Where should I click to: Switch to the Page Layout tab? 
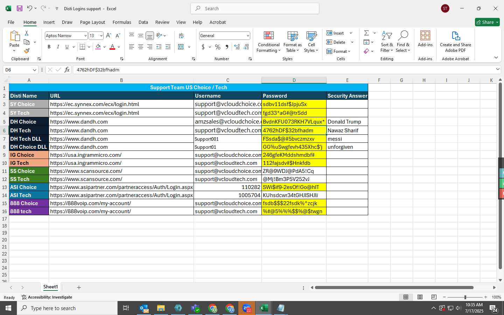[92, 22]
